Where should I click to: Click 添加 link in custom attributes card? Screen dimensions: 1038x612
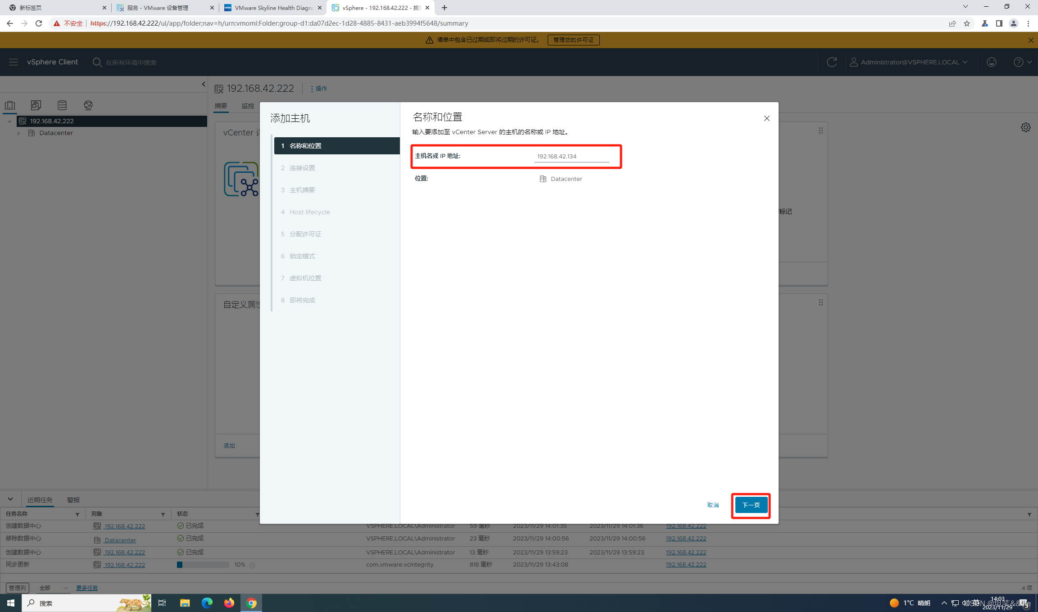point(229,445)
